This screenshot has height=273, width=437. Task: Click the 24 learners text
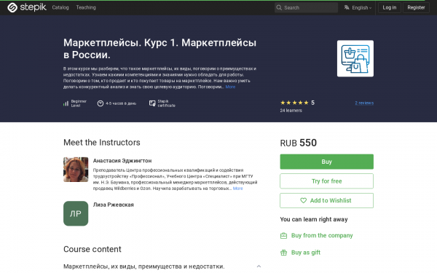pos(291,111)
